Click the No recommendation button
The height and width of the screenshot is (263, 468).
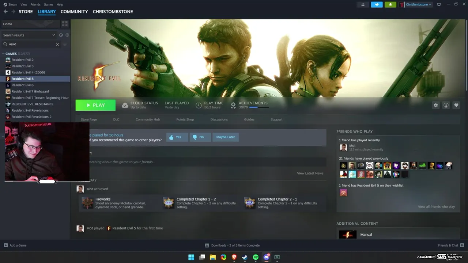tap(200, 137)
